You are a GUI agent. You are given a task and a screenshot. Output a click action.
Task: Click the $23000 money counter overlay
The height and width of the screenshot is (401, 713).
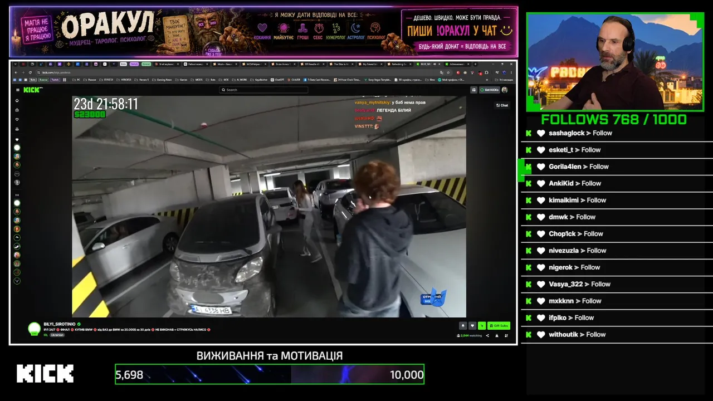[90, 115]
